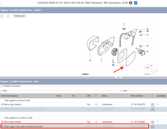The height and width of the screenshot is (129, 167).
Task: Zoom in the diagram with plus button
Action: pos(2,16)
